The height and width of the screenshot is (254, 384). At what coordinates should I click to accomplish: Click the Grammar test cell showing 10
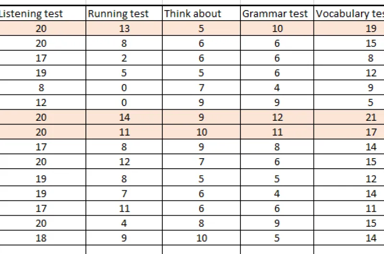277,29
